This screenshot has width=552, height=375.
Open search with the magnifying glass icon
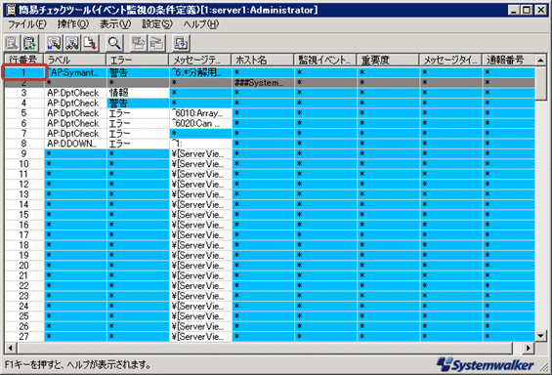click(114, 43)
